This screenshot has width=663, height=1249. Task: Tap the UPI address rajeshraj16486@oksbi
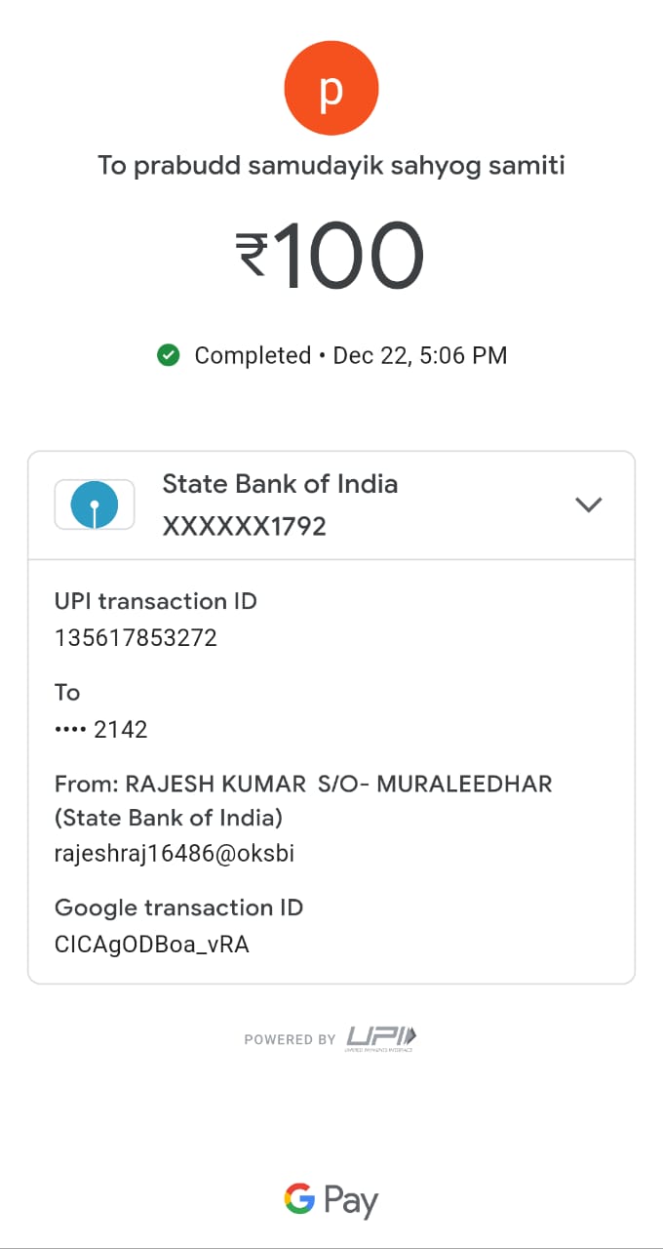[175, 854]
